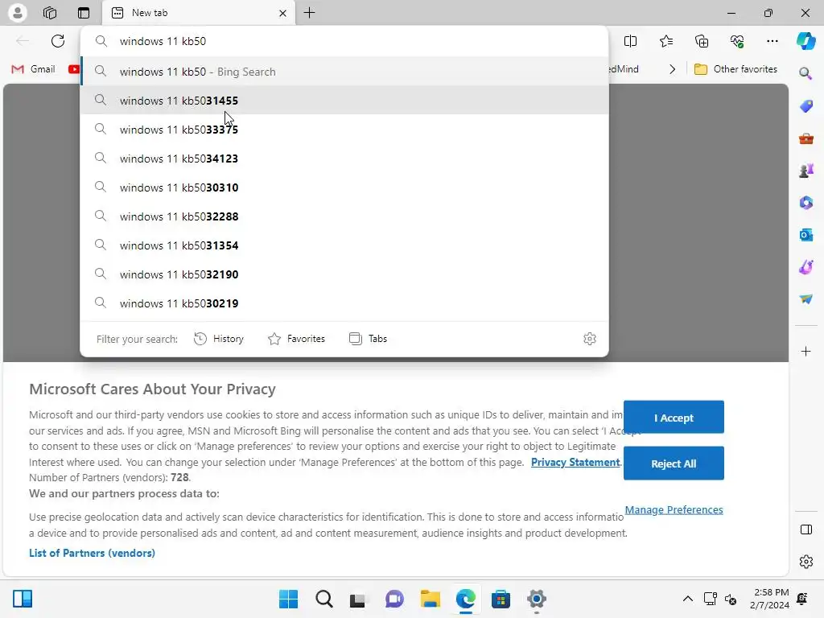
Task: Select suggestion windows 11 kb5032288
Action: 344,216
